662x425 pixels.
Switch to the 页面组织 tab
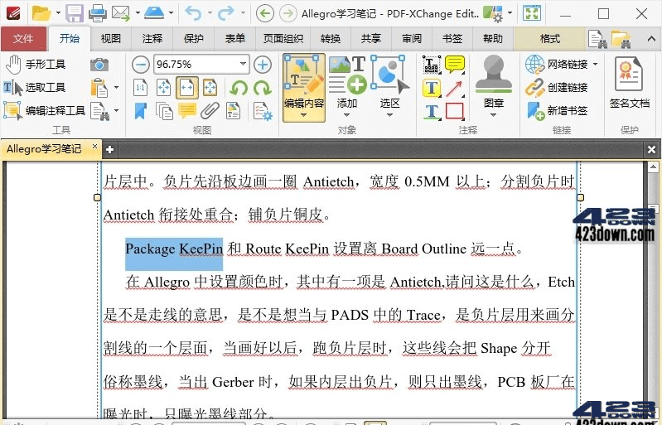pos(283,39)
